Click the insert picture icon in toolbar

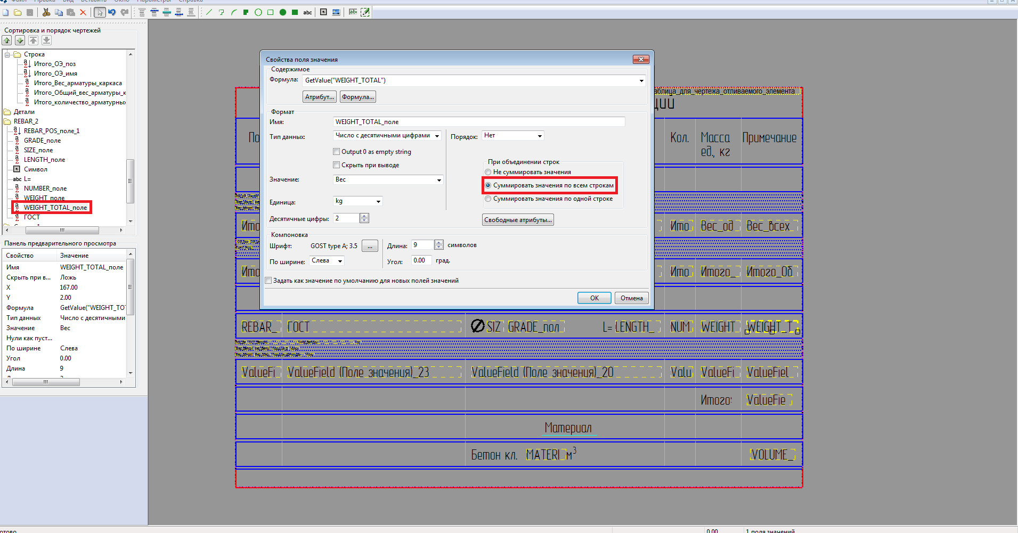[x=336, y=12]
